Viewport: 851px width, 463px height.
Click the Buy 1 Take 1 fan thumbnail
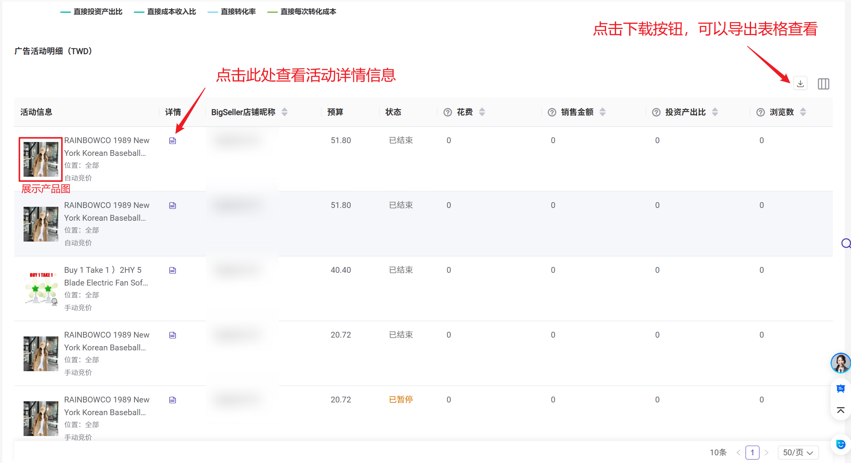coord(41,289)
